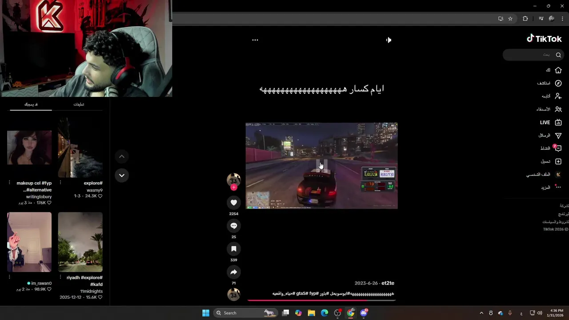Open Chrome profile avatar
This screenshot has width=569, height=320.
(x=552, y=19)
